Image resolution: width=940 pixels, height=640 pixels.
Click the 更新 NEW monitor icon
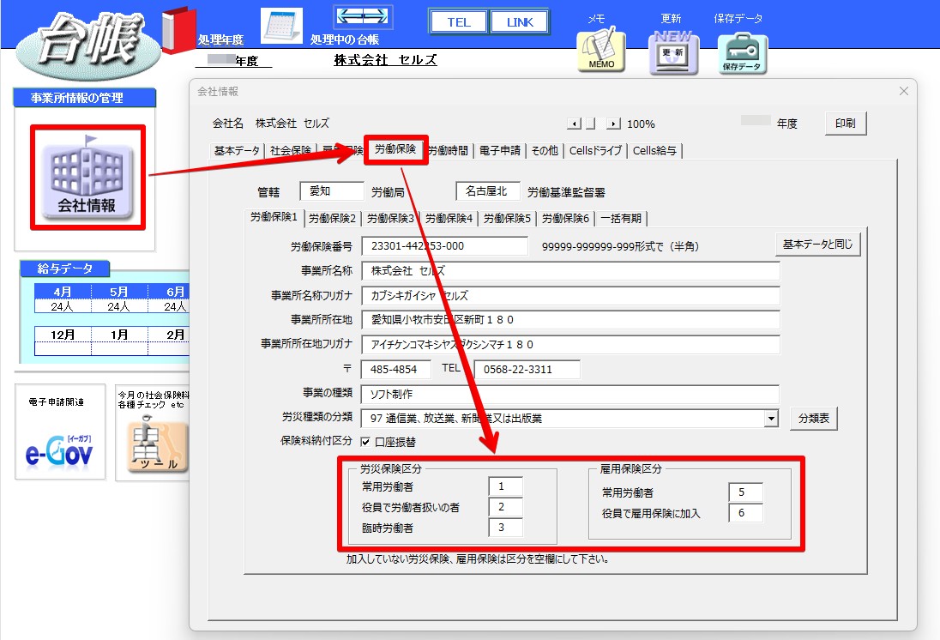click(673, 53)
